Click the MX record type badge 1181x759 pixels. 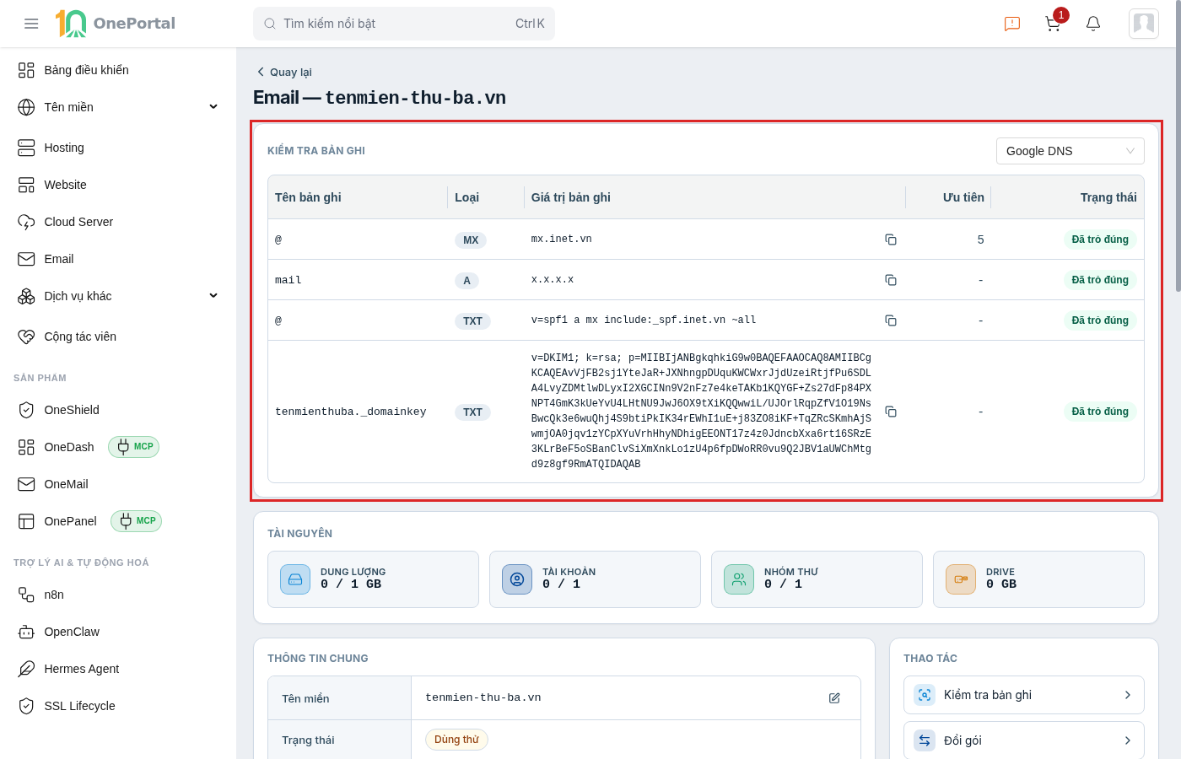[471, 240]
